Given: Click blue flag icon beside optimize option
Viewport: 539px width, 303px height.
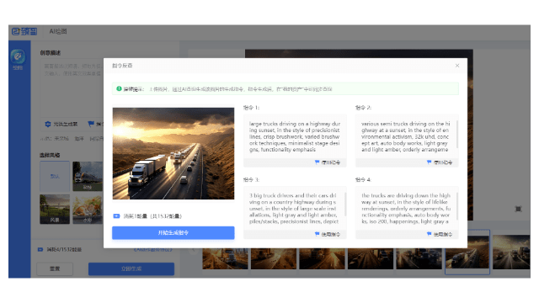Looking at the screenshot, I should pos(91,124).
